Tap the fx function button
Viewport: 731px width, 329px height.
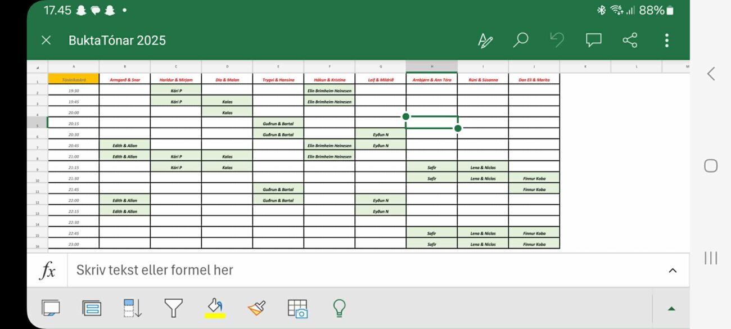click(47, 271)
